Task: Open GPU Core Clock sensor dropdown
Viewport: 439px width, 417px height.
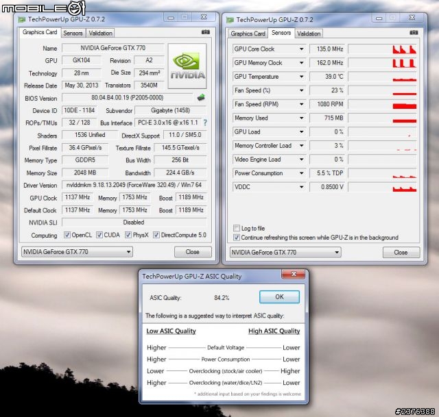Action: click(302, 49)
